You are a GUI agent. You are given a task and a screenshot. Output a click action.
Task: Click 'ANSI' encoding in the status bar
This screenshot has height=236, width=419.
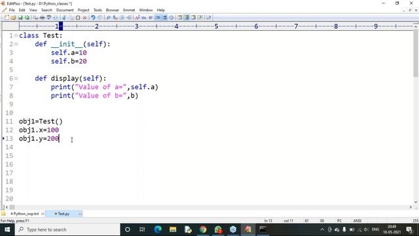pos(357,221)
